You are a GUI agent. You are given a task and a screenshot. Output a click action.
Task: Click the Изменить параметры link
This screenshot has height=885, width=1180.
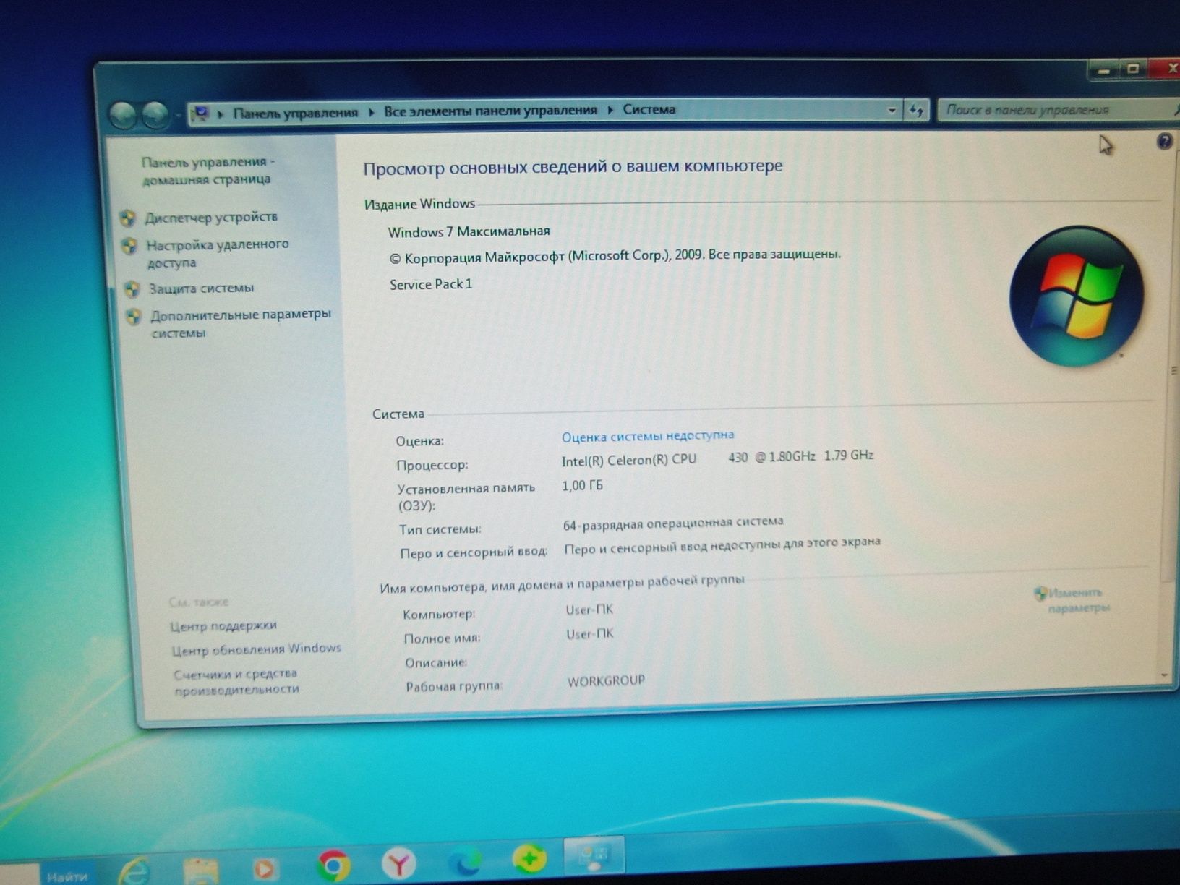click(x=1077, y=600)
